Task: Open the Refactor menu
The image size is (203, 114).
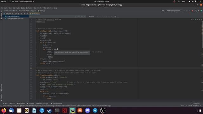Action: 29,8
